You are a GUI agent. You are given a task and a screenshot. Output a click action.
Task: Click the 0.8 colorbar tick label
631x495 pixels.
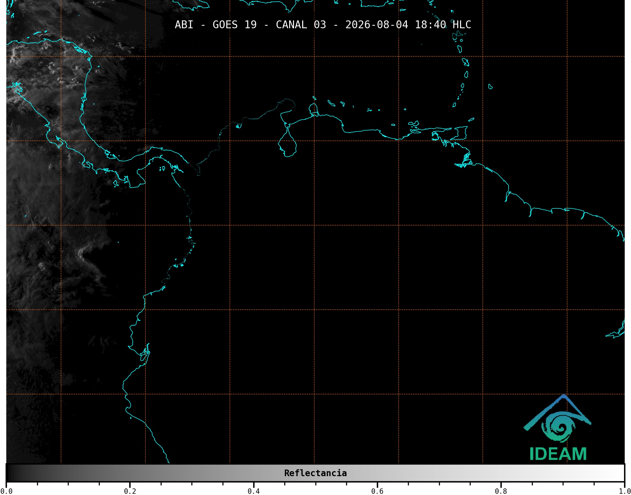(501, 491)
